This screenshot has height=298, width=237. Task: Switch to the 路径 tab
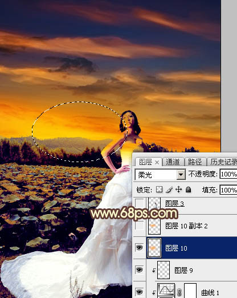195,162
